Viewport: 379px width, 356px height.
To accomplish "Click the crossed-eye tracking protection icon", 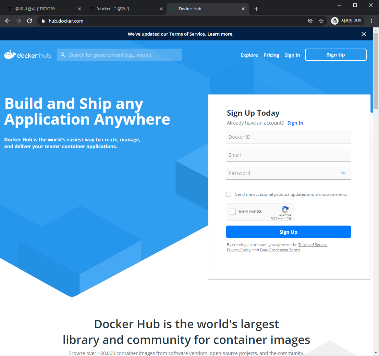I will click(x=310, y=21).
